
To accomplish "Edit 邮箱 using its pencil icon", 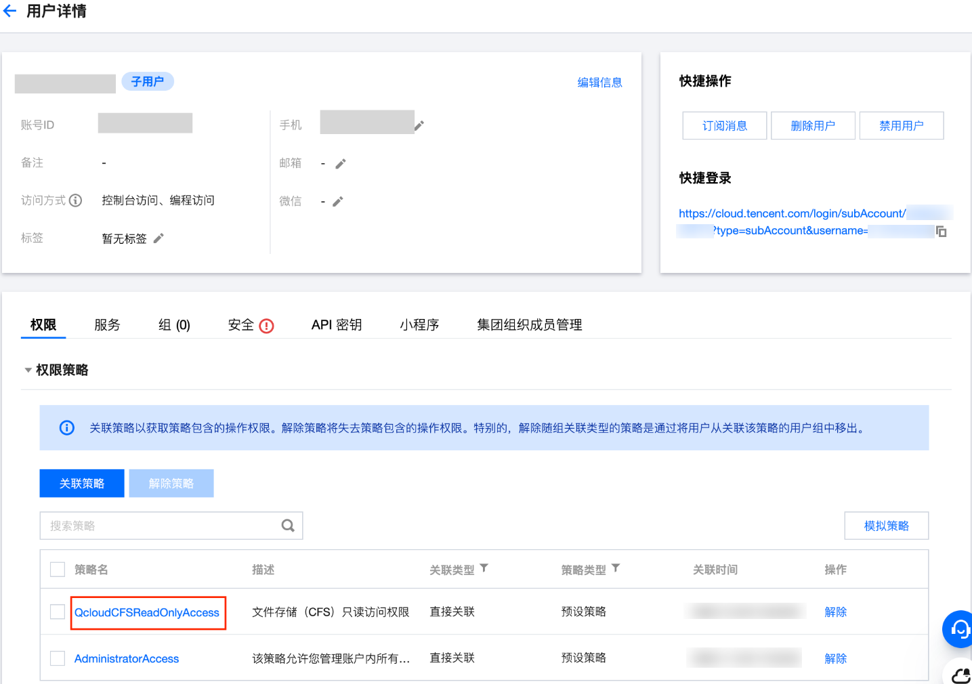I will point(341,163).
